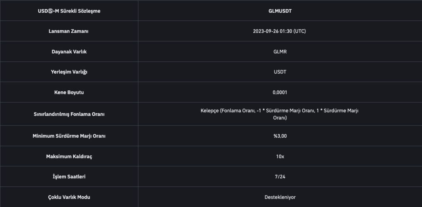Click the "Kene Boyutu" row label
Viewport: 422px width, 207px height.
(x=69, y=93)
